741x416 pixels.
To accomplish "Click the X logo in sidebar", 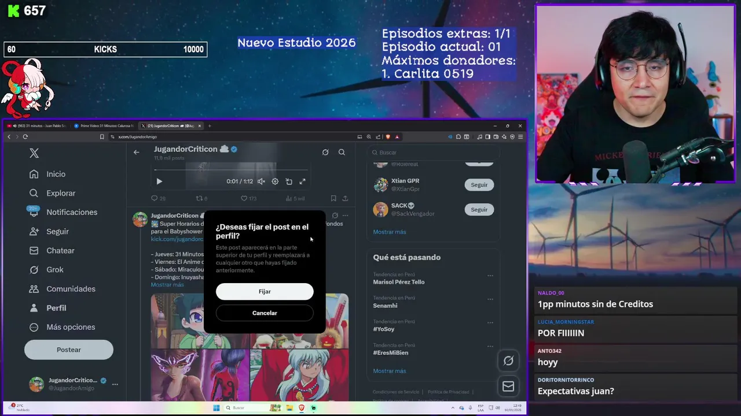I will click(x=34, y=153).
